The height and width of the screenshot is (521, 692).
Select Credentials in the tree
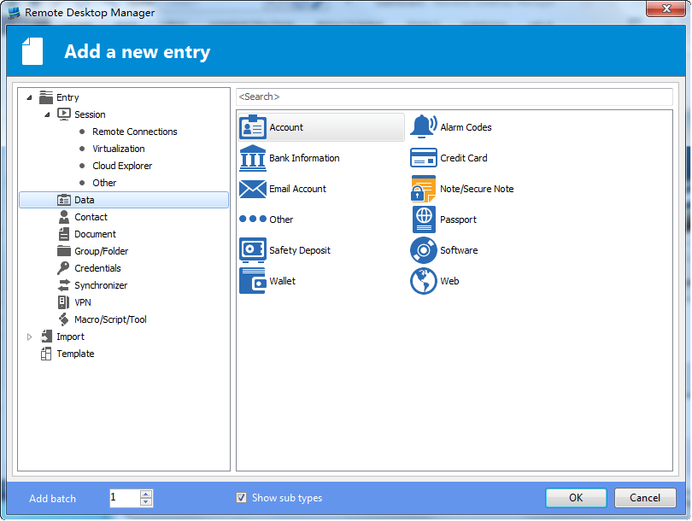[x=97, y=268]
